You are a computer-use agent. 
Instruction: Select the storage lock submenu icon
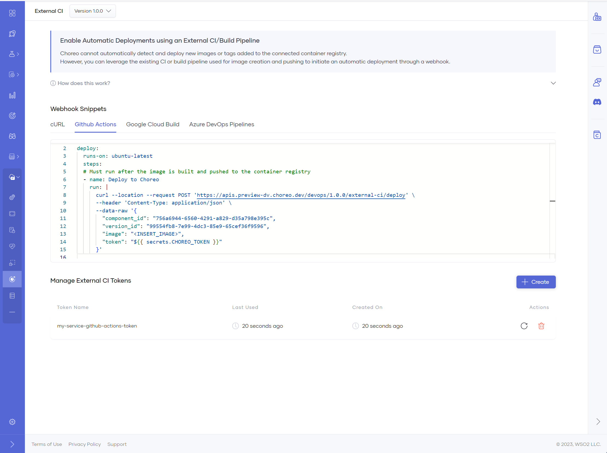(x=12, y=230)
